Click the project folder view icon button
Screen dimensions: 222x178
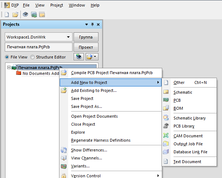(89, 57)
